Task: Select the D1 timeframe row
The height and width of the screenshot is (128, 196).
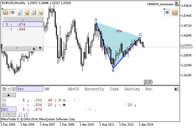Action: [x=4, y=100]
